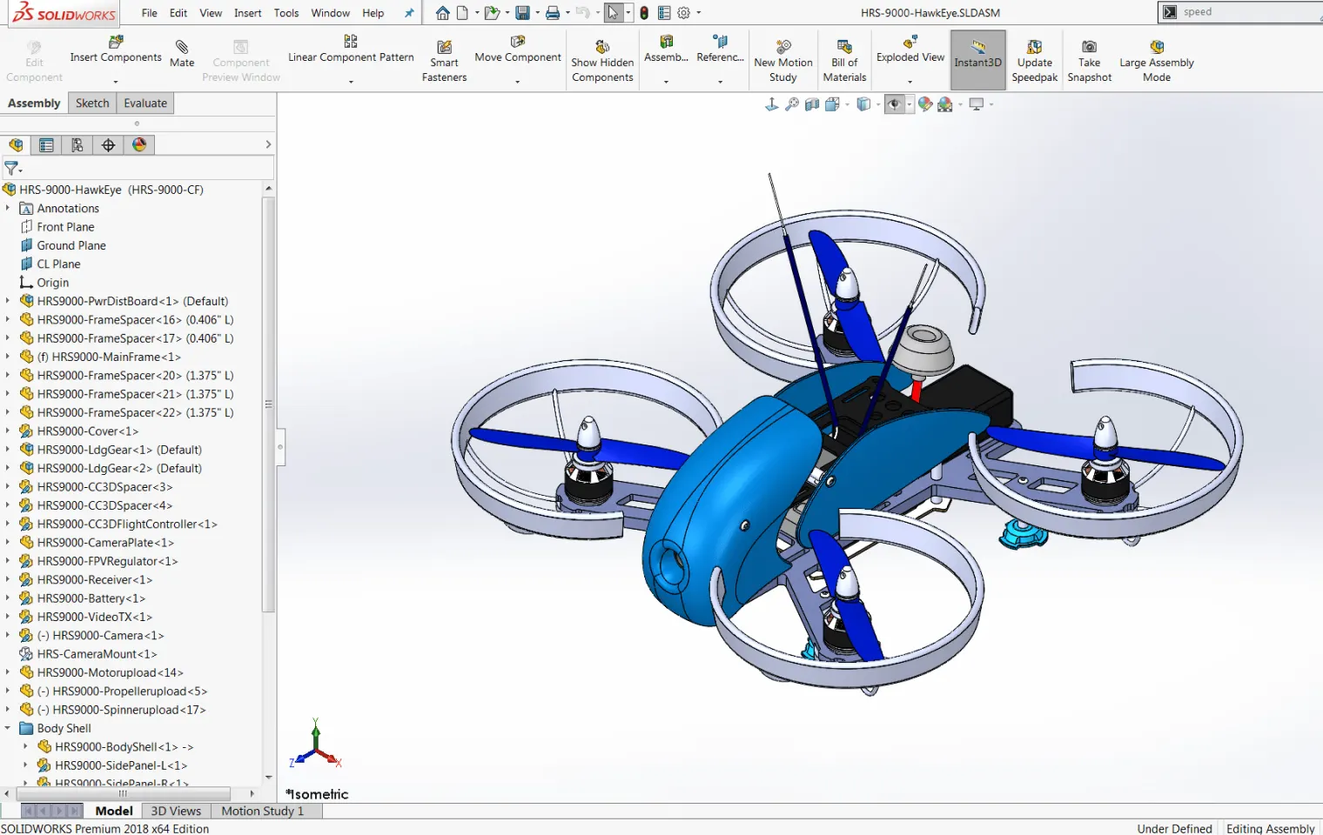The width and height of the screenshot is (1323, 835).
Task: Create a new document via the New icon
Action: coord(463,13)
